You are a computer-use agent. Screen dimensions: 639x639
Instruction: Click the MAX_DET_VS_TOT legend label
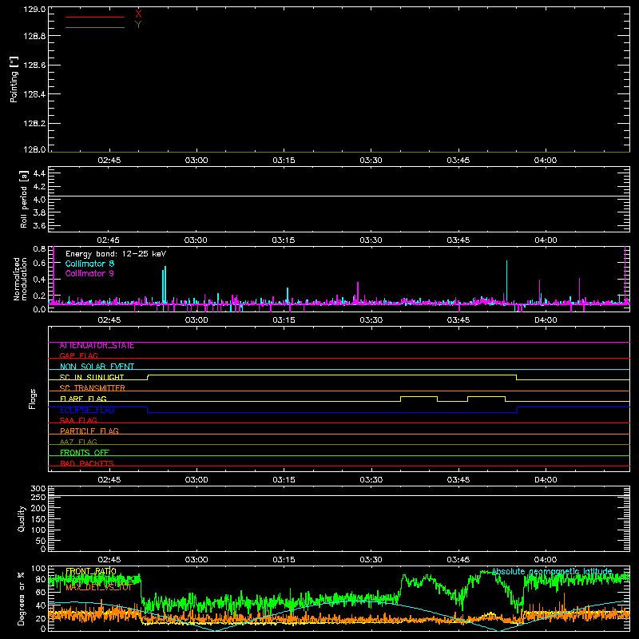click(98, 587)
